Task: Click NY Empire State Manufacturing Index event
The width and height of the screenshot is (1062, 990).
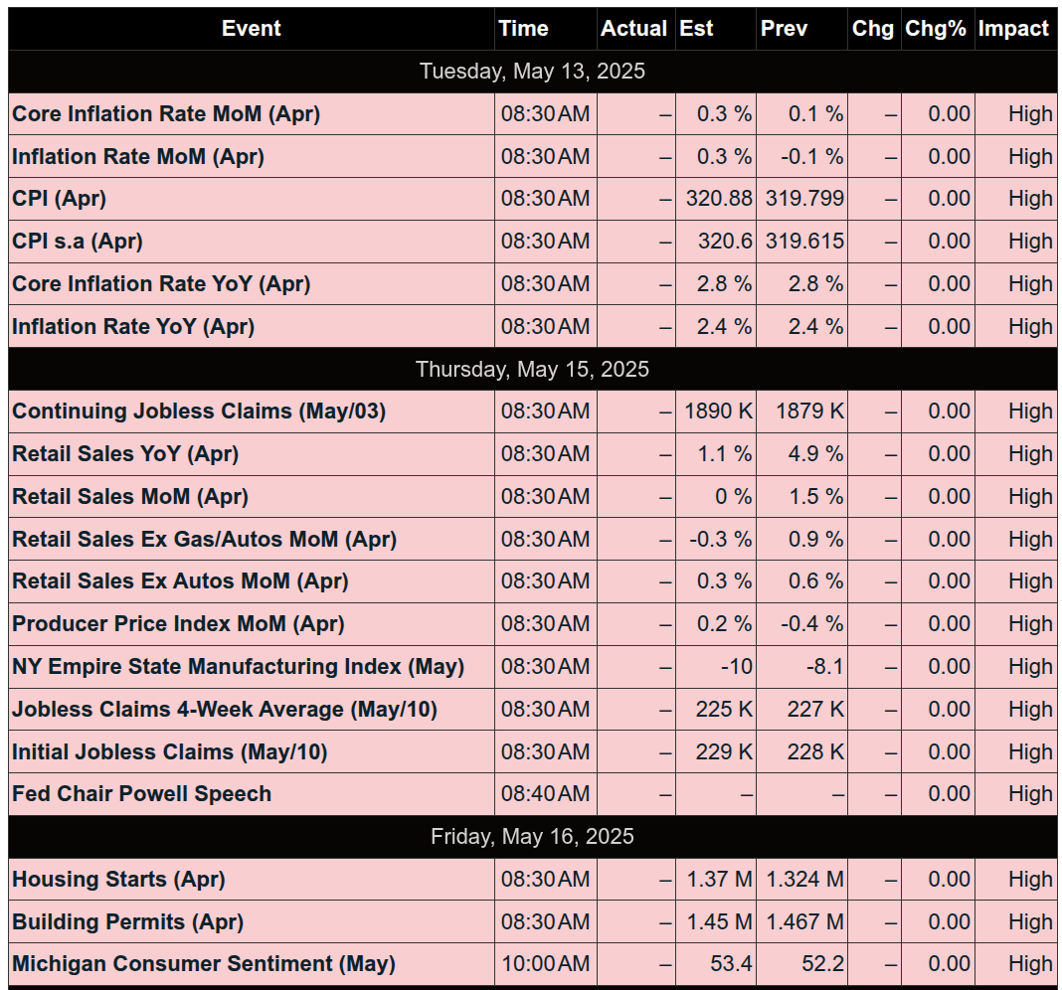Action: [x=239, y=666]
